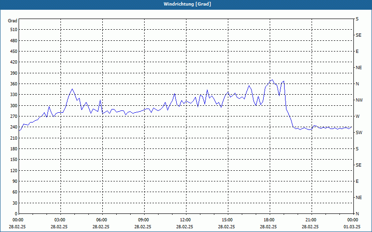Select the E compass label beside the 450 gridline
Viewport: 372px width, 232px height.
pos(357,52)
